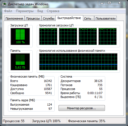Click status bar text Процессов: 55
This screenshot has height=126, width=128.
pos(14,121)
